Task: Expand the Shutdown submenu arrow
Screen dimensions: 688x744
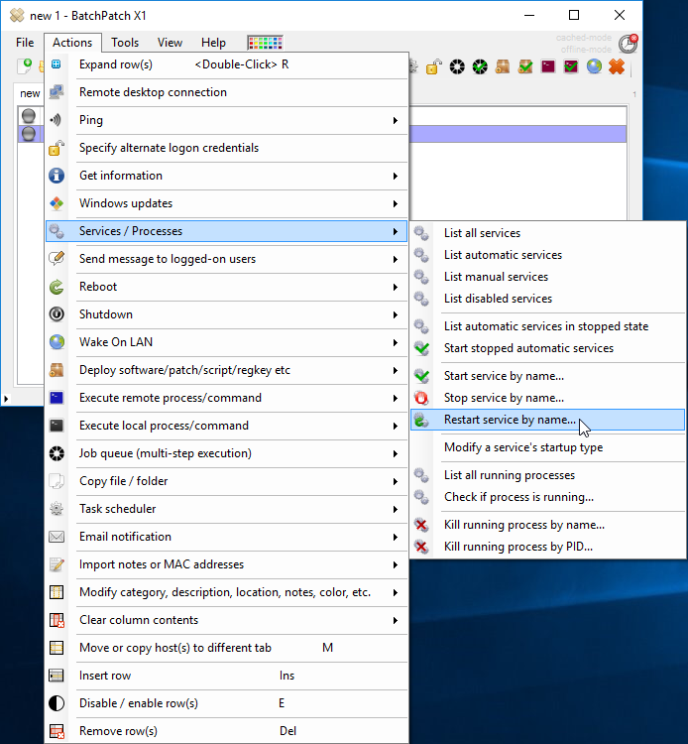Action: (x=395, y=315)
